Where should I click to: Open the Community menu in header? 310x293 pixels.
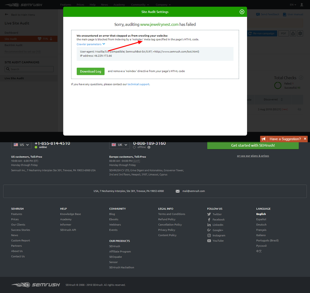point(140,5)
